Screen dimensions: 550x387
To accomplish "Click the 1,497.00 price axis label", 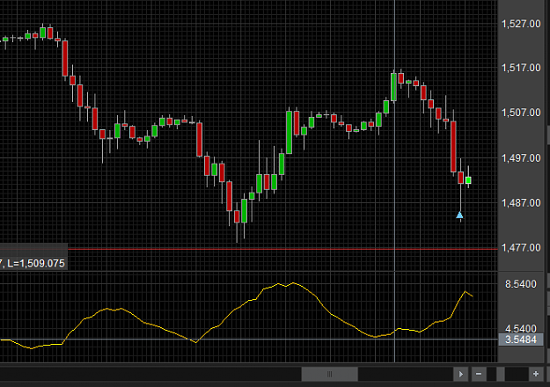I will (x=521, y=158).
